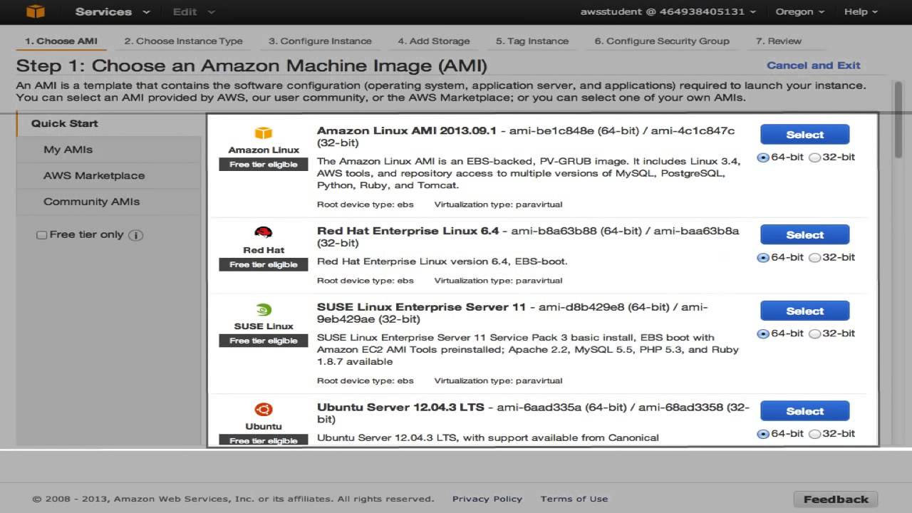The image size is (912, 513).
Task: Select the Ubuntu Server 12.04.3 LTS AMI
Action: click(x=804, y=411)
